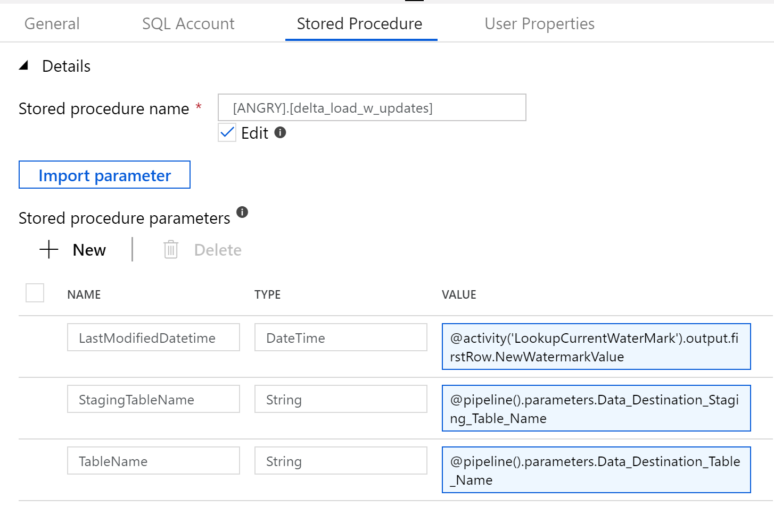Select the User Properties tab
Image resolution: width=774 pixels, height=507 pixels.
pos(539,23)
